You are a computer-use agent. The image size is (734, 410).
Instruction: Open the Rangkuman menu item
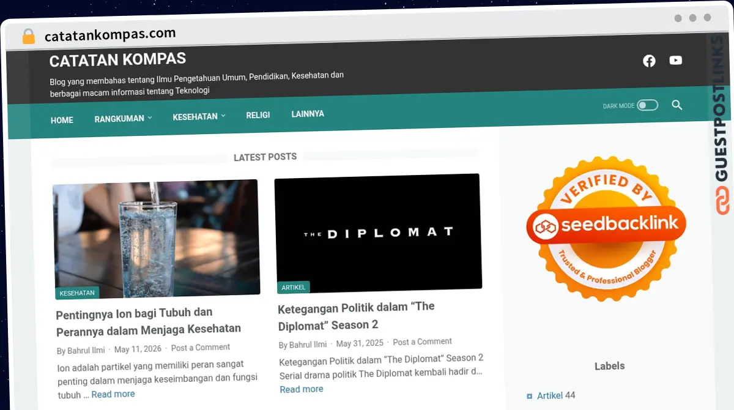click(119, 119)
